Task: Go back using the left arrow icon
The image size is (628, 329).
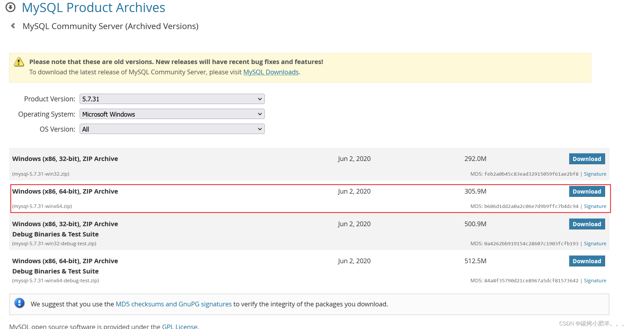Action: 13,26
